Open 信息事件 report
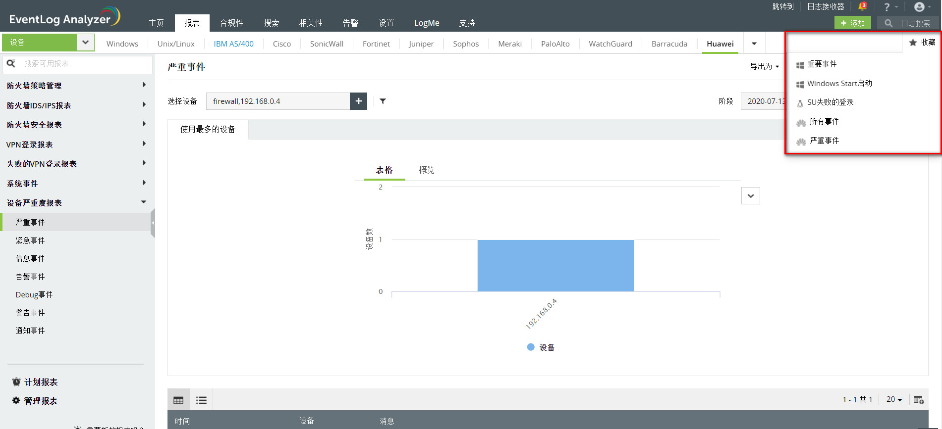Screen dimensions: 942x429 tap(30, 258)
